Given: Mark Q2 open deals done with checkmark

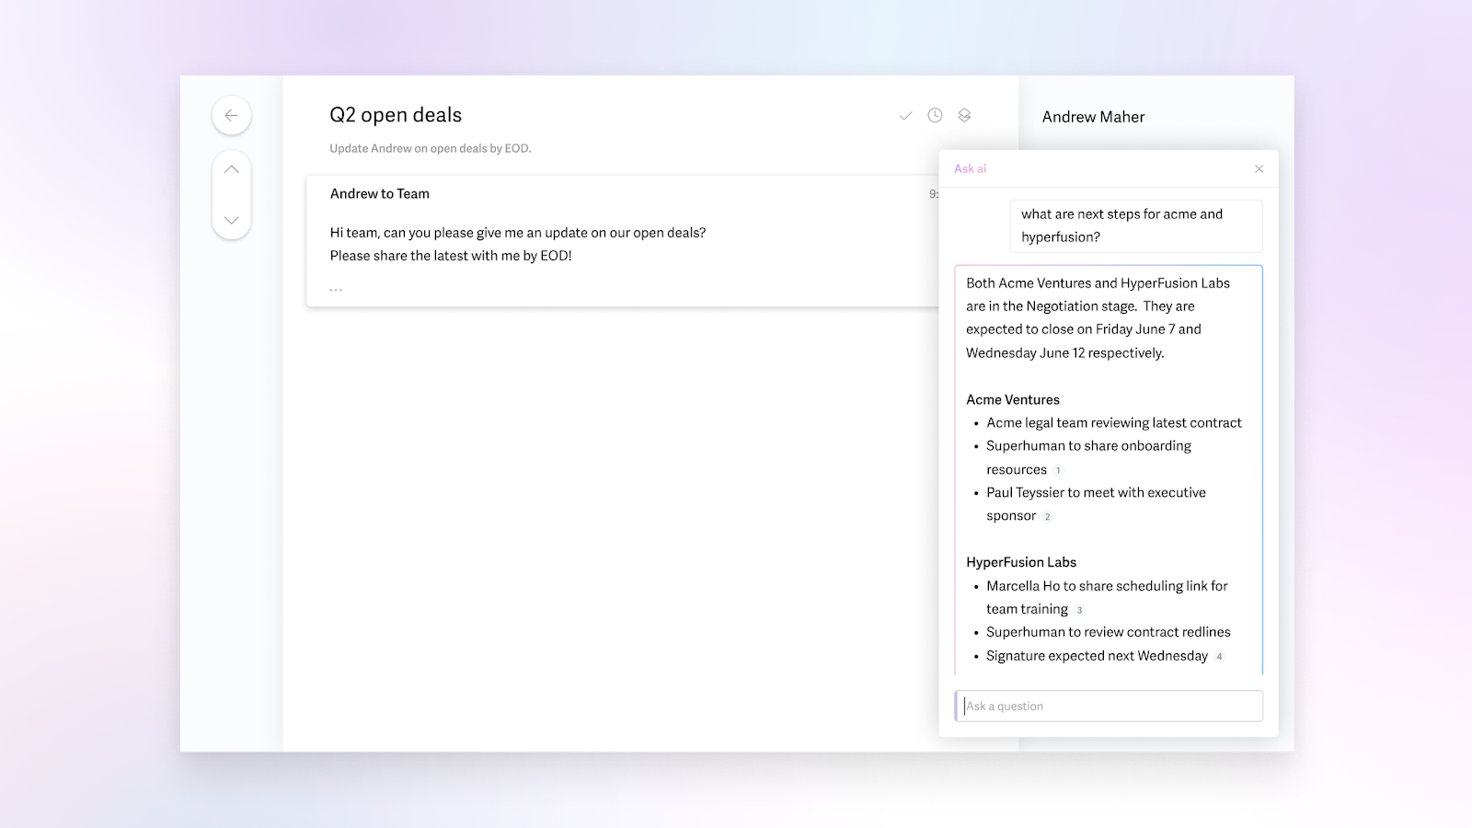Looking at the screenshot, I should coord(905,116).
